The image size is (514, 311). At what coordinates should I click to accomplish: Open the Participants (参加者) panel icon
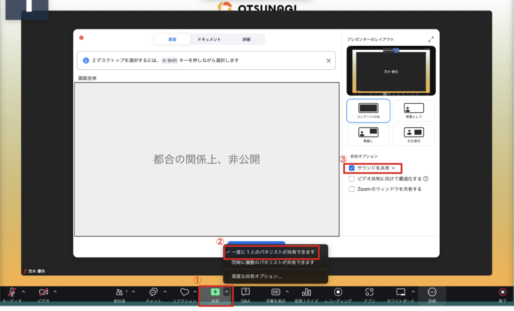(x=119, y=292)
